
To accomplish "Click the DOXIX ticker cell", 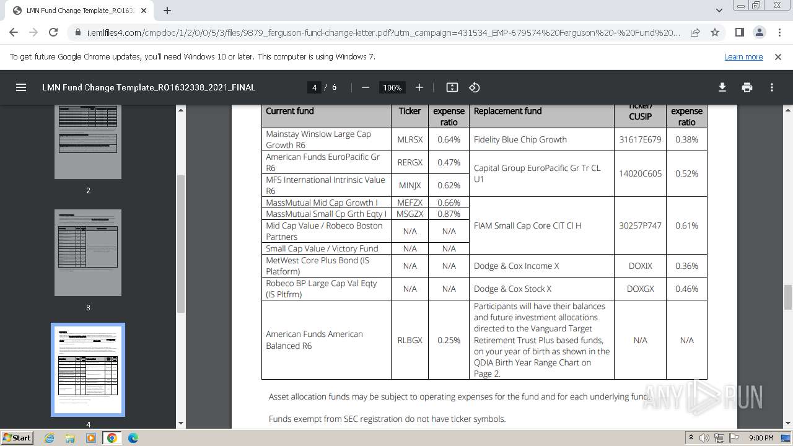I will click(x=640, y=266).
